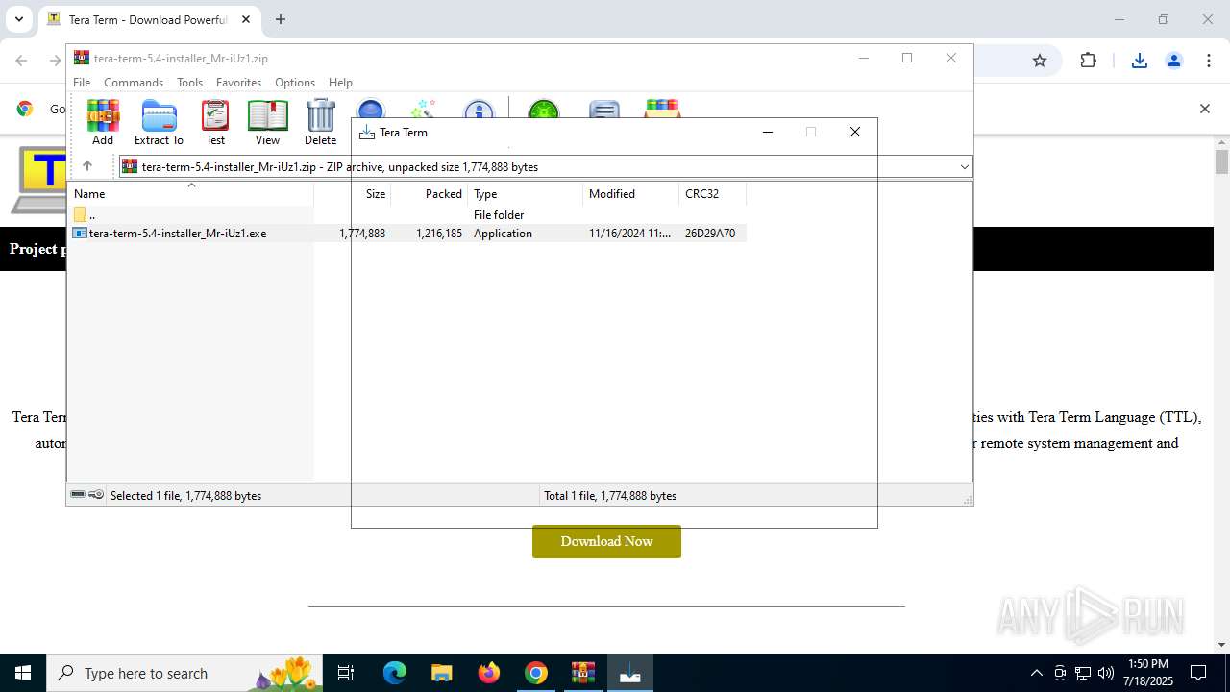Show hidden system tray icons
The height and width of the screenshot is (692, 1230).
pos(1037,673)
